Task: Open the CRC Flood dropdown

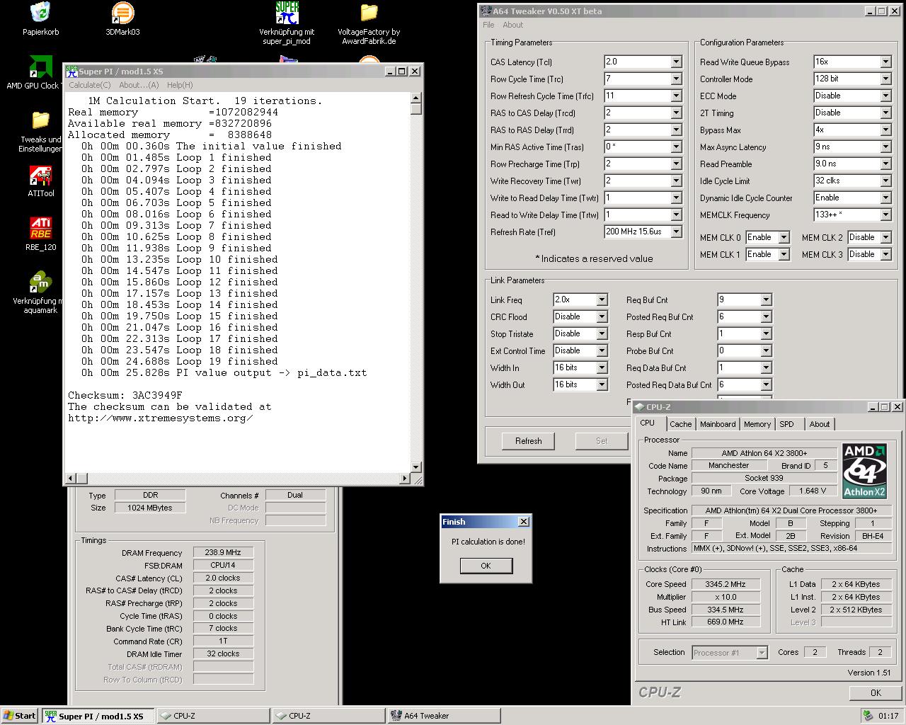Action: [x=602, y=317]
